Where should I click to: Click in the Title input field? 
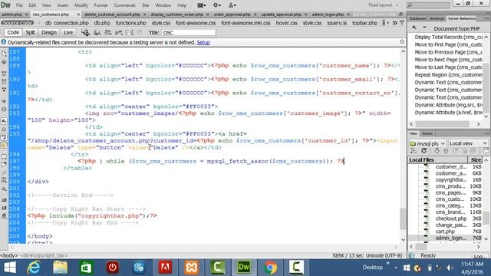[188, 32]
